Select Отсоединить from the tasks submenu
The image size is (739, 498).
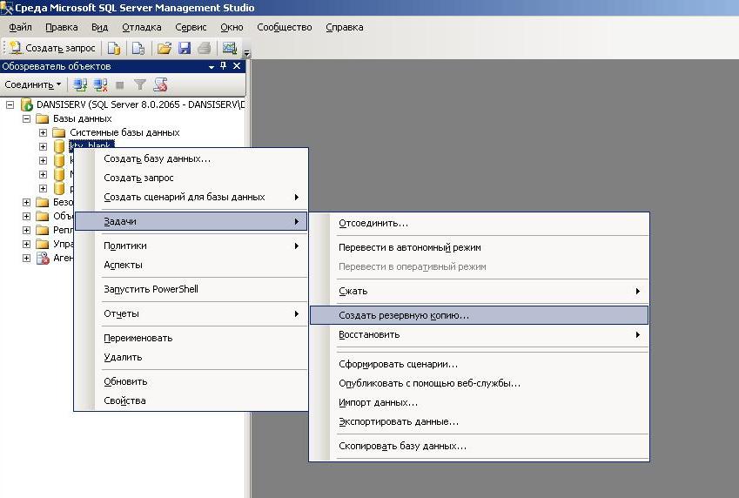click(x=373, y=223)
